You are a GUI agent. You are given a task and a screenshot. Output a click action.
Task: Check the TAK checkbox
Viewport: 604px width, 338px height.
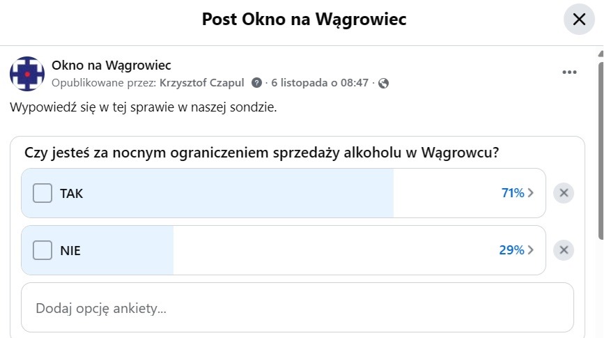43,193
